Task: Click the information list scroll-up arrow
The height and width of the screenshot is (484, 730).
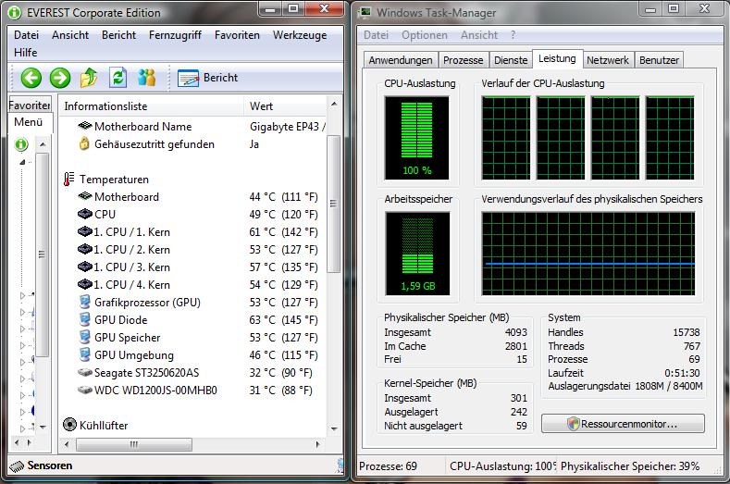Action: (334, 104)
